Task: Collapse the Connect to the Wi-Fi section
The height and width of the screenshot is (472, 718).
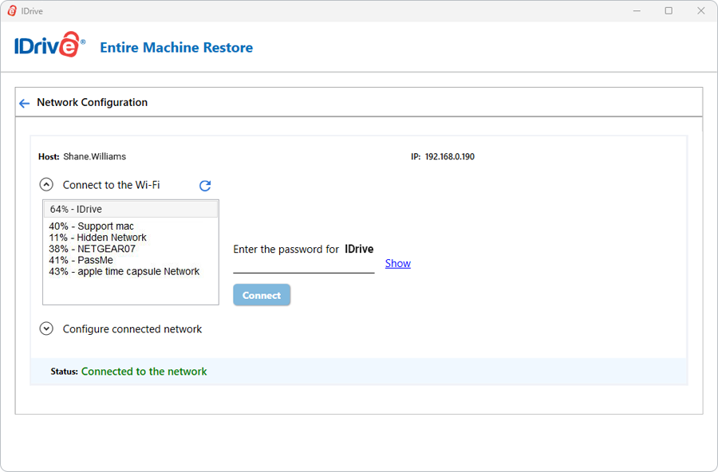Action: (46, 184)
